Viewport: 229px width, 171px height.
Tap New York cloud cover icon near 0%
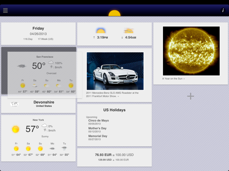tap(44, 126)
